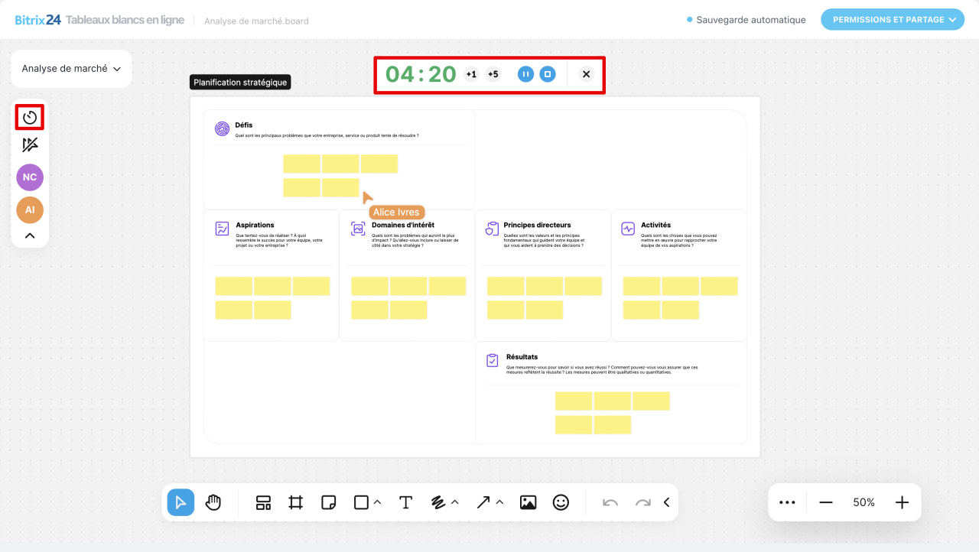The width and height of the screenshot is (979, 552).
Task: Pause the running timer
Action: (525, 74)
